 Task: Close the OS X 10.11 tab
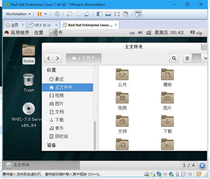point(56,25)
